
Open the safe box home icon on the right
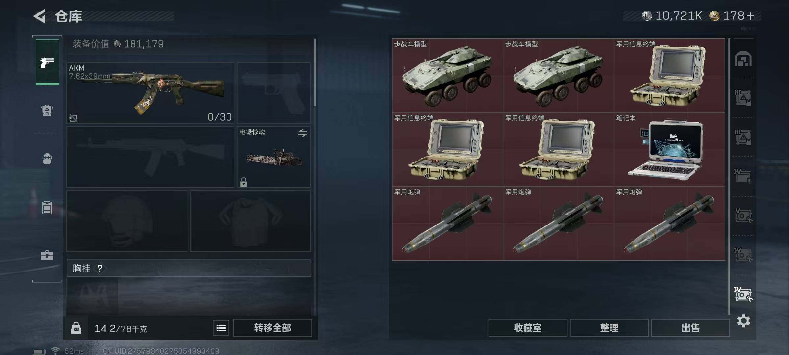(743, 59)
